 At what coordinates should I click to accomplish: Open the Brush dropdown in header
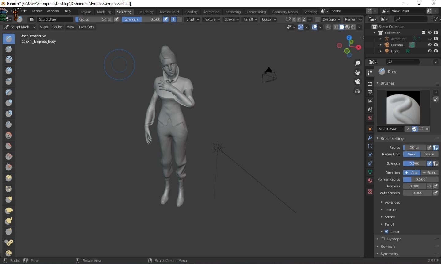192,19
